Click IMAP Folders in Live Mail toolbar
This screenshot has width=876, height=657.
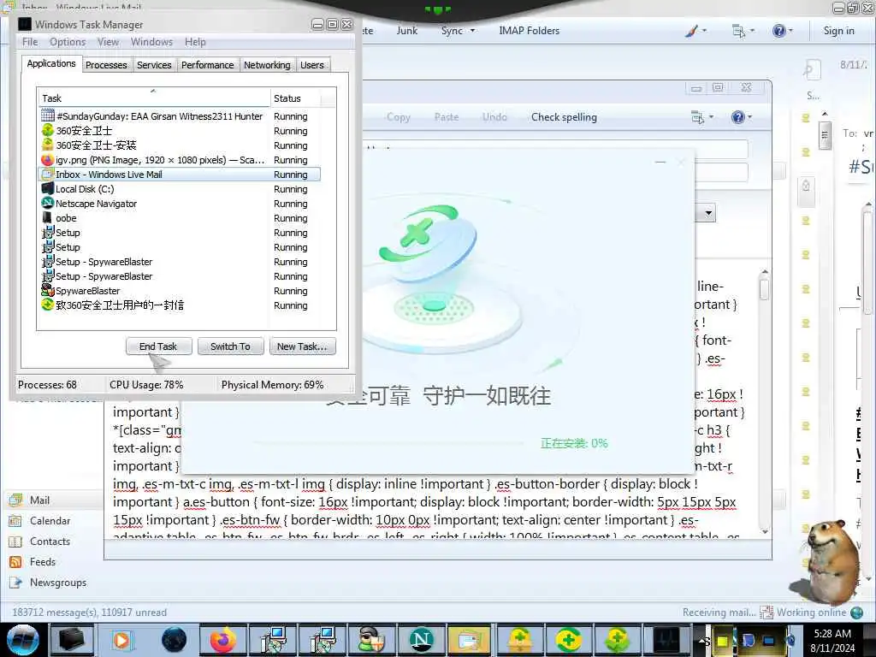[x=529, y=31]
